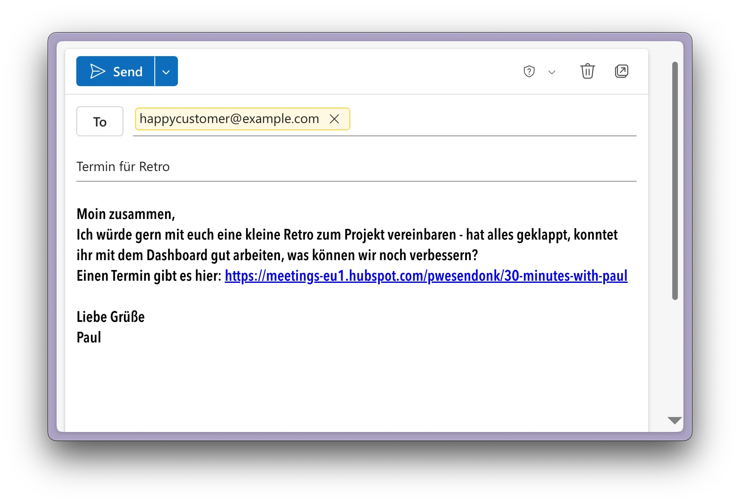Place cursor in 'Moin zusammen,' greeting line
This screenshot has height=504, width=740.
126,214
